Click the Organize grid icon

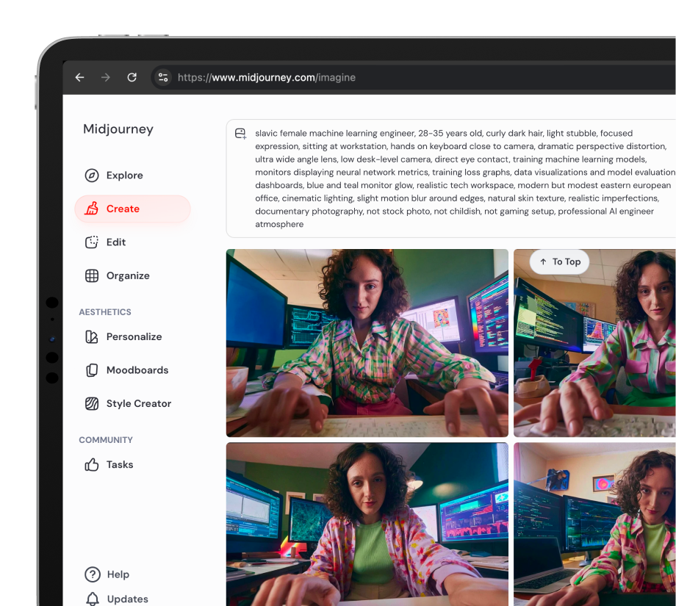pyautogui.click(x=91, y=275)
